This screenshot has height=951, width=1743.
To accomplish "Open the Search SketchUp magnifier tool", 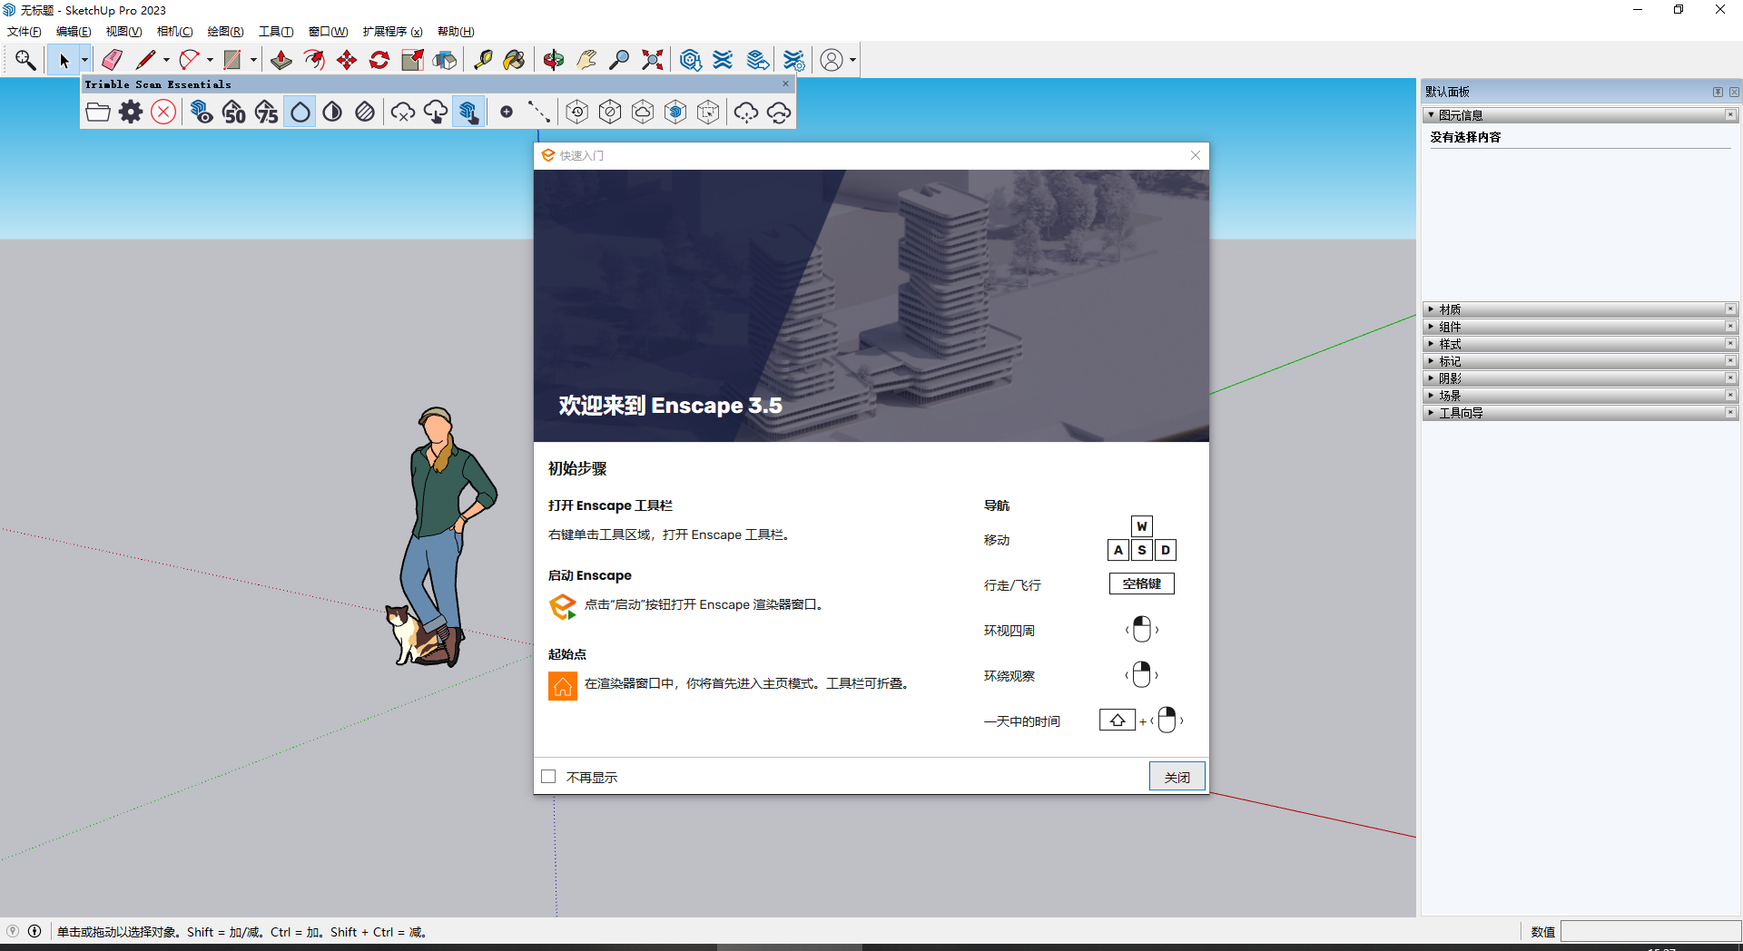I will [x=25, y=60].
